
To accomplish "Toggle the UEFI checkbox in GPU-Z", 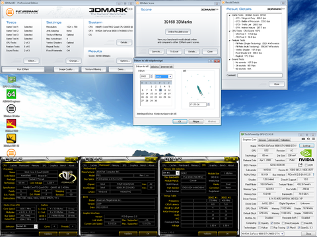I will coord(306,165).
